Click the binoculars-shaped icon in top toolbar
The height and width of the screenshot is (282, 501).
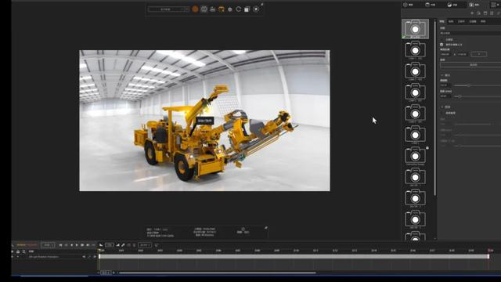(204, 9)
